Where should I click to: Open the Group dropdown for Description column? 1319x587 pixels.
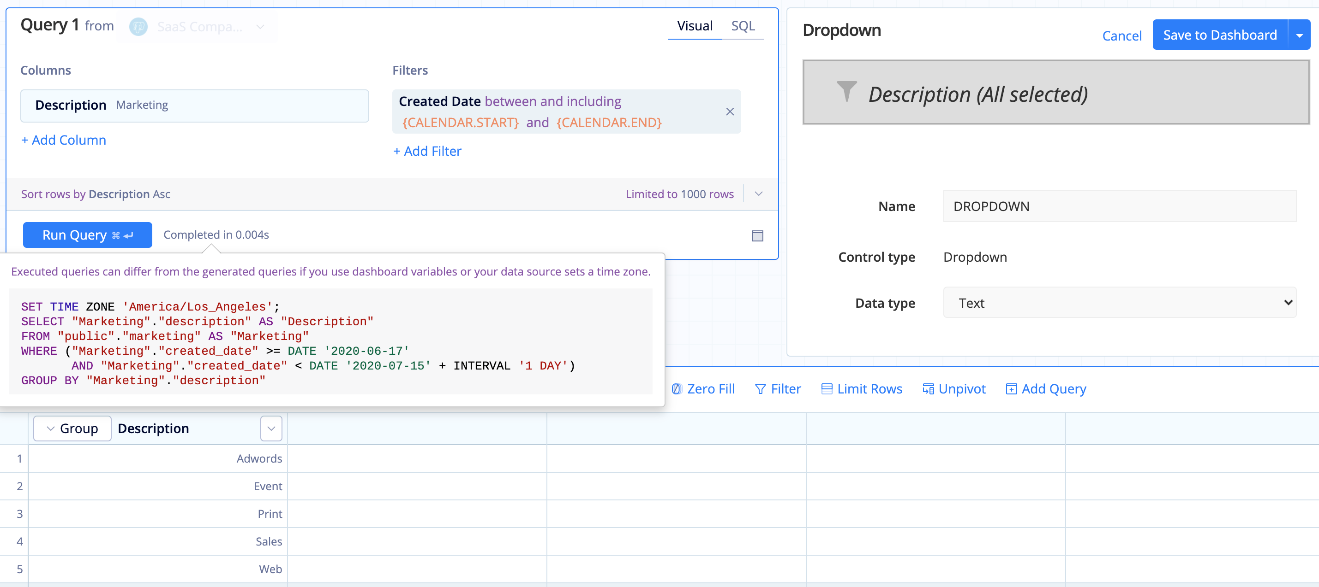coord(72,429)
